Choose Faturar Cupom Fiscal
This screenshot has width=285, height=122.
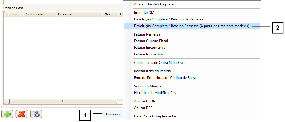pyautogui.click(x=151, y=41)
